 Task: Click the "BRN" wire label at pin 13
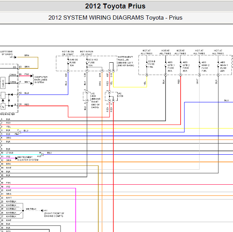click(x=8, y=164)
